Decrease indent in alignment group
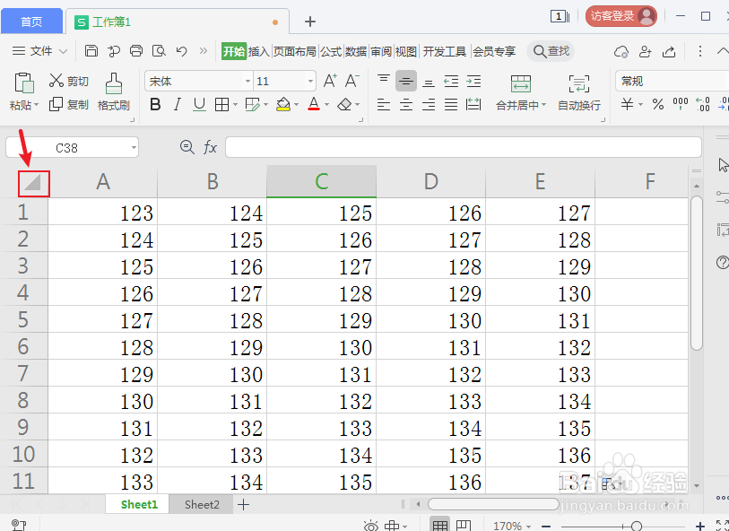This screenshot has height=531, width=729. point(451,81)
